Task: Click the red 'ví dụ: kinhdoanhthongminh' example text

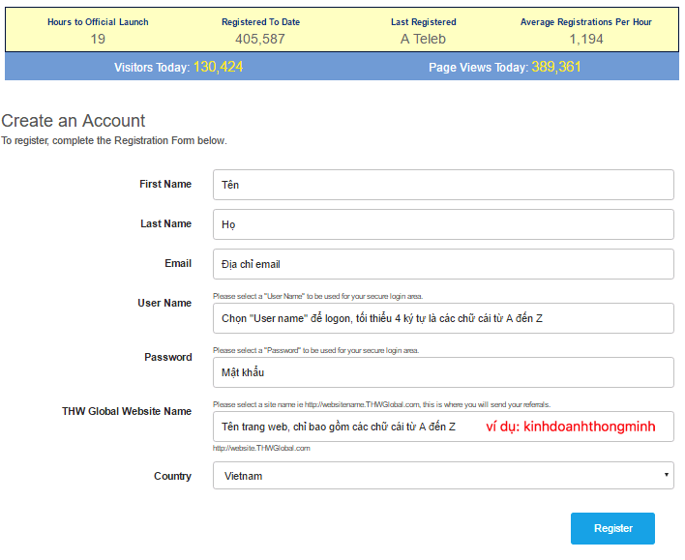Action: tap(571, 427)
